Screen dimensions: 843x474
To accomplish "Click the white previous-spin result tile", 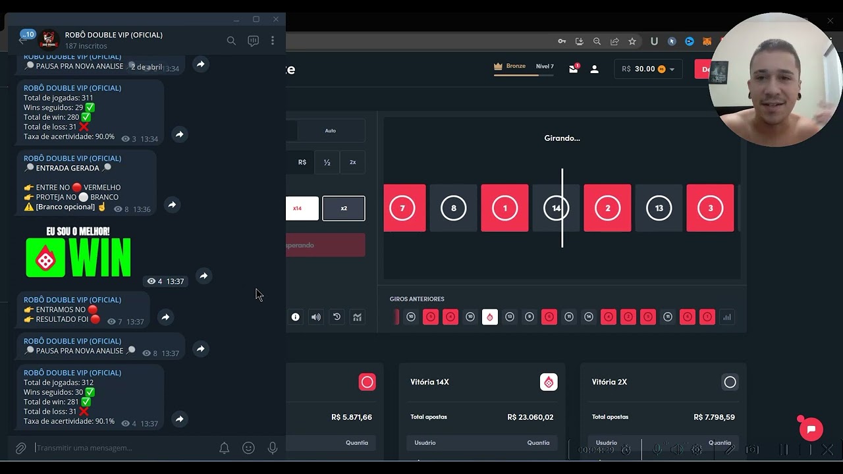I will tap(490, 317).
